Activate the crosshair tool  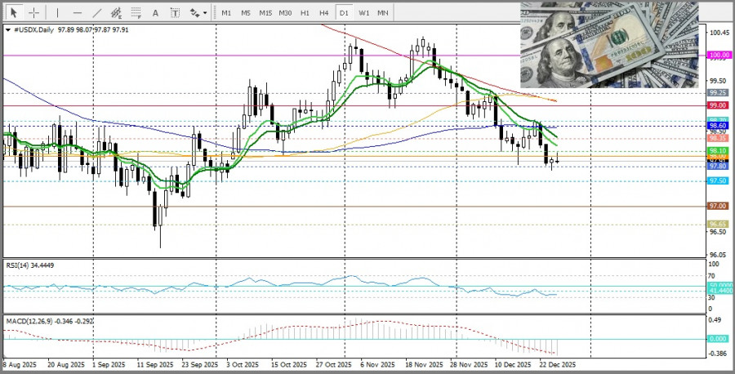[34, 13]
